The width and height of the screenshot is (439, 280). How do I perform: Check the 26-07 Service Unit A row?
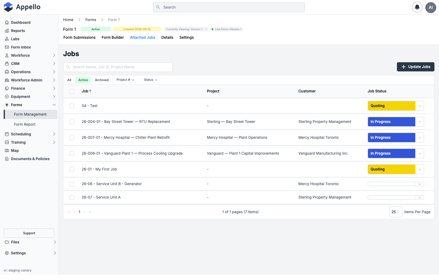[x=72, y=197]
